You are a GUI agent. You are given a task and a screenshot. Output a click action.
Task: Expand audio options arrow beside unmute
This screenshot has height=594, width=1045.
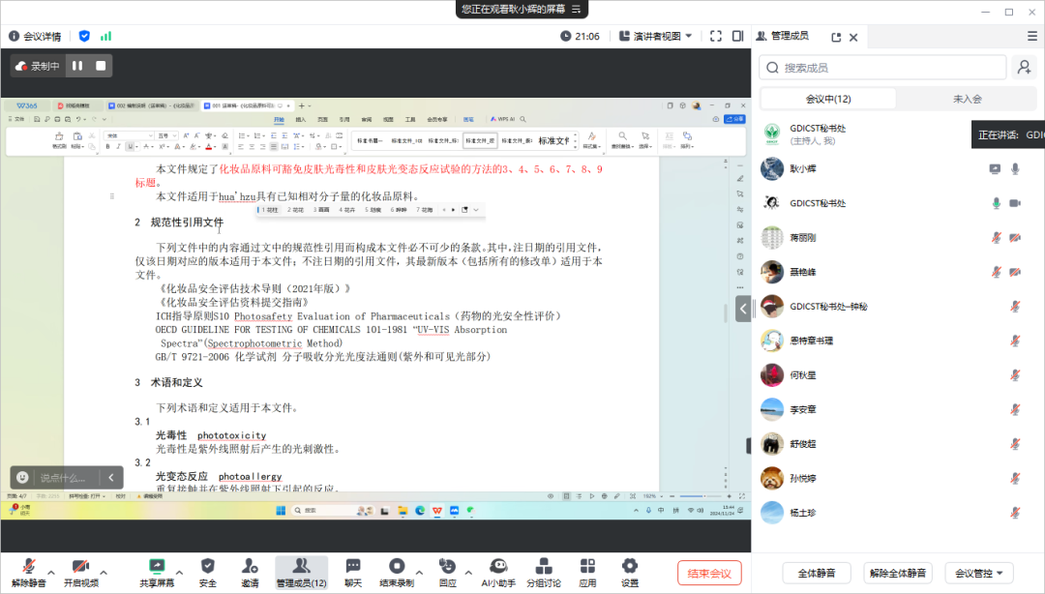tap(50, 572)
